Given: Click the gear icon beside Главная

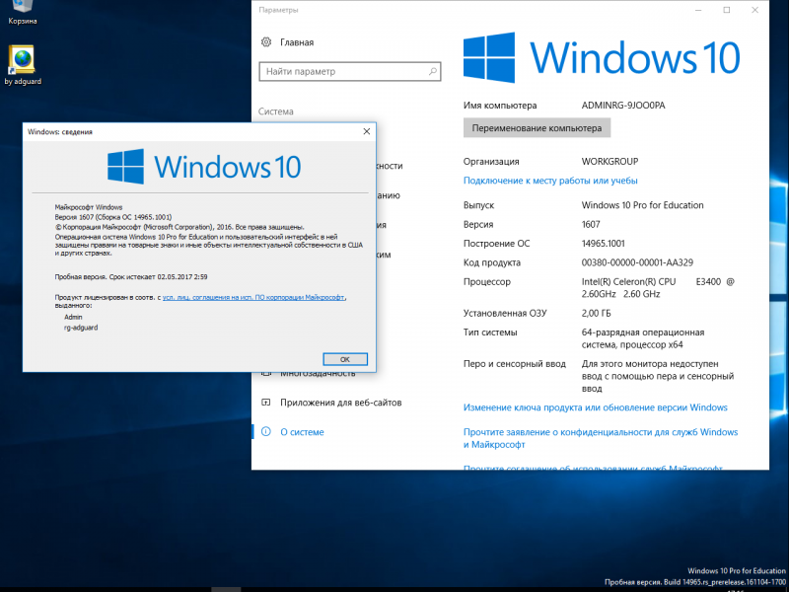Looking at the screenshot, I should (266, 42).
